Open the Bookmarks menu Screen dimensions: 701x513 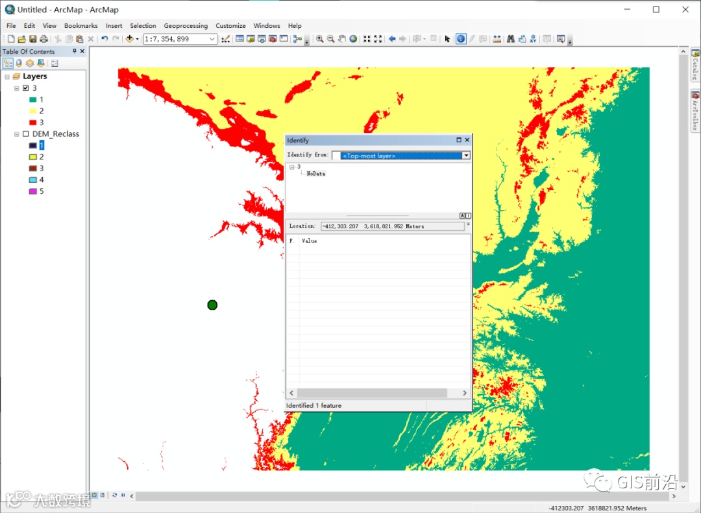[80, 26]
